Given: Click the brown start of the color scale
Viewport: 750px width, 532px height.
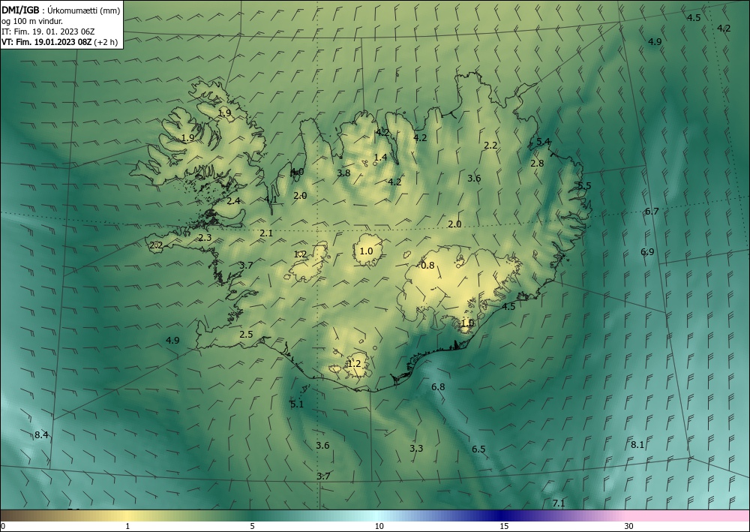Looking at the screenshot, I should point(14,515).
